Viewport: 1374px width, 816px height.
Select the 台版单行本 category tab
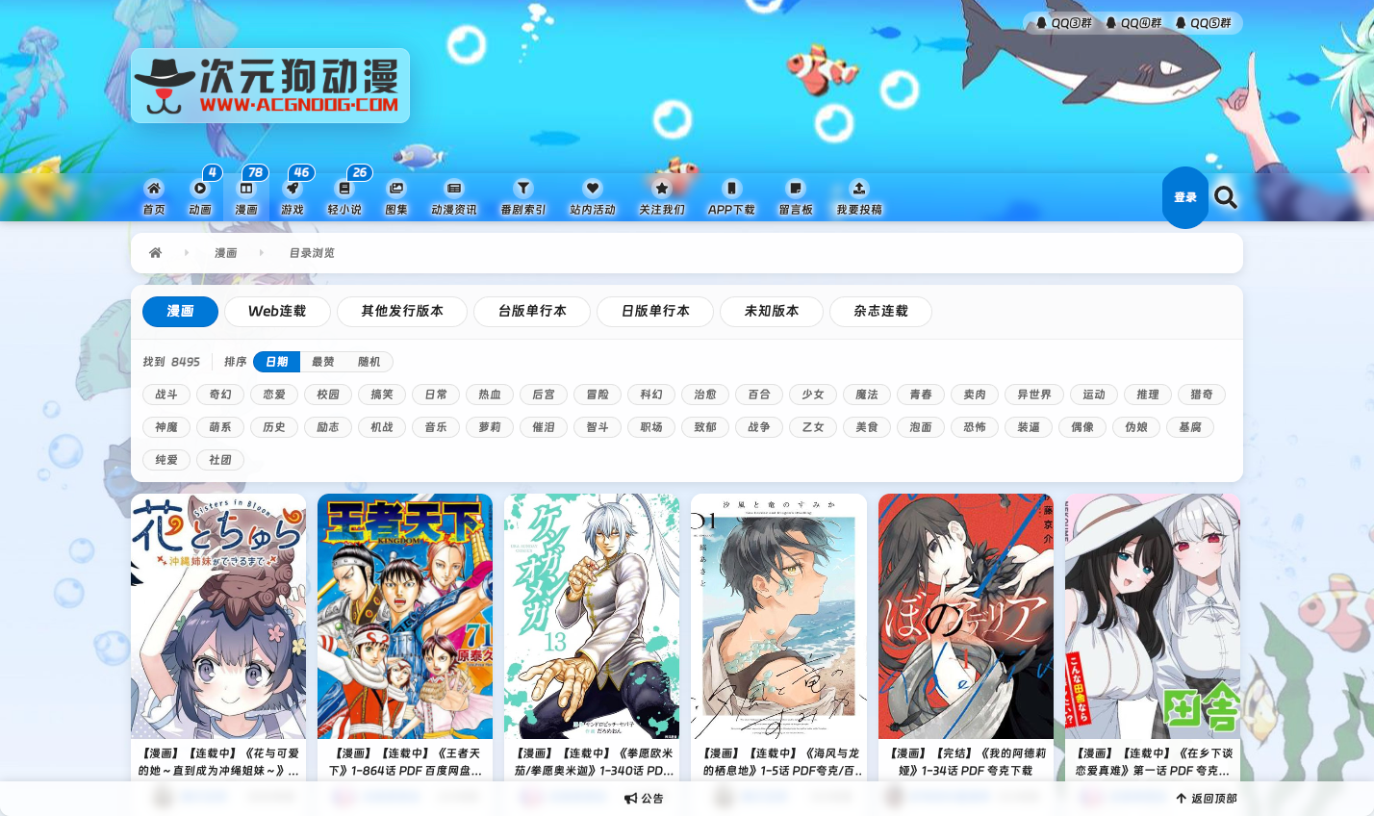(x=532, y=312)
